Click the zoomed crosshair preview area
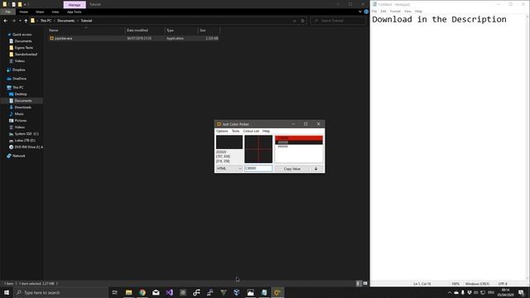This screenshot has height=298, width=530. [x=258, y=149]
